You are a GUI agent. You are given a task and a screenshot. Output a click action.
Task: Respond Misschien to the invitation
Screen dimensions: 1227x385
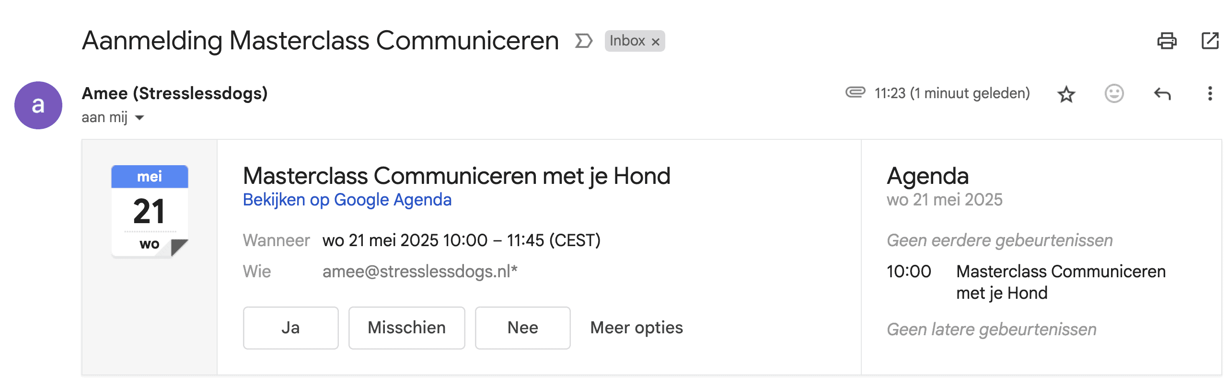pos(406,328)
